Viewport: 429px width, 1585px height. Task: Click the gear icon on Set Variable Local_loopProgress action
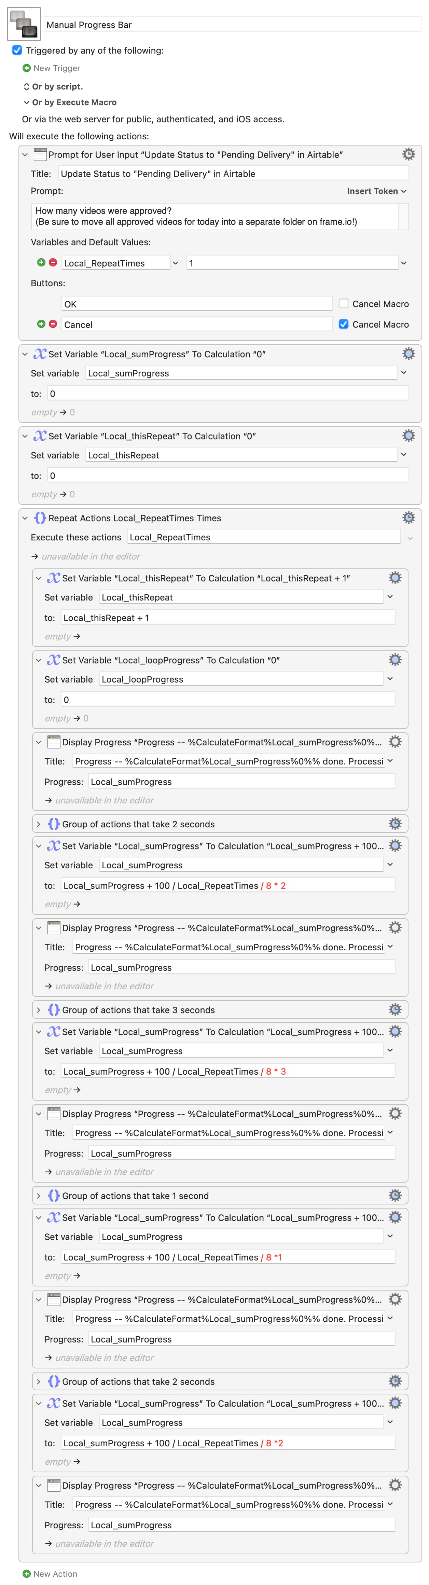click(395, 660)
